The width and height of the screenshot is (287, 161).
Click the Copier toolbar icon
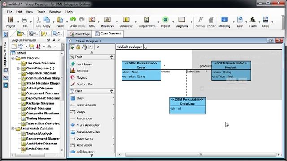(211, 20)
